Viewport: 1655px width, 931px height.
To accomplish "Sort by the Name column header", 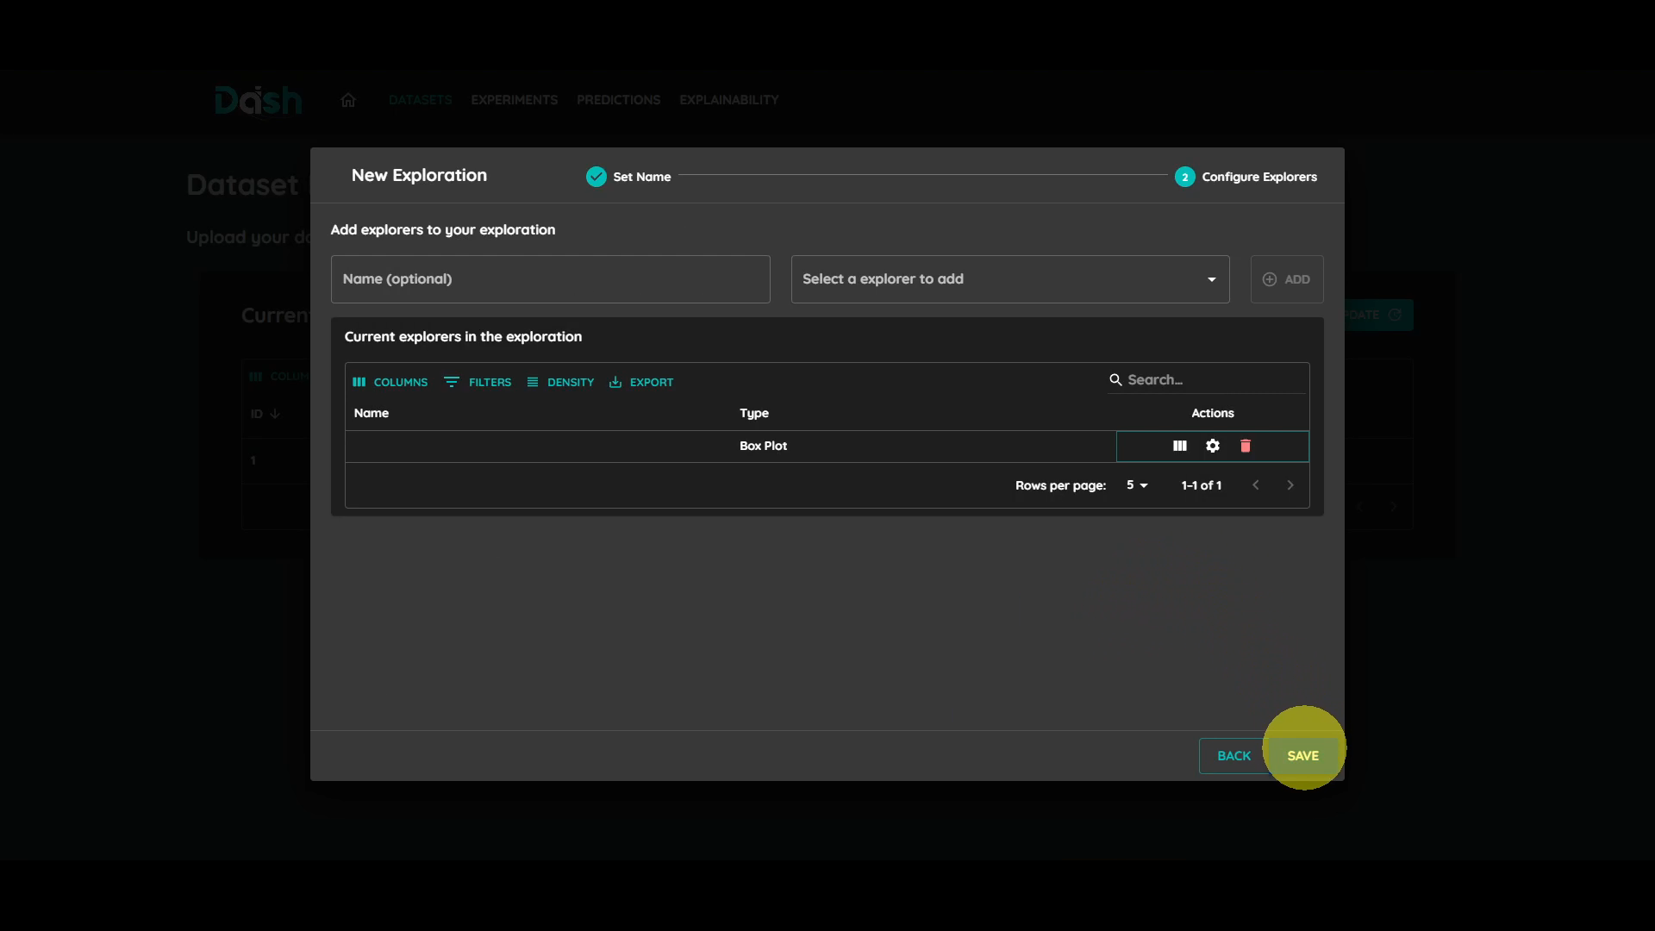I will point(372,413).
